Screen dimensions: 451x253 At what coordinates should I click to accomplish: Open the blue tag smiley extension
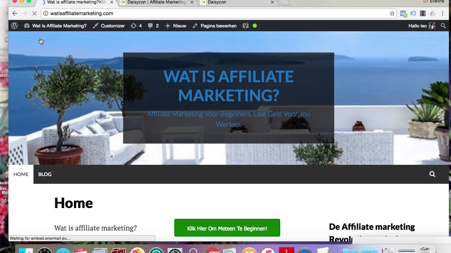click(x=413, y=13)
